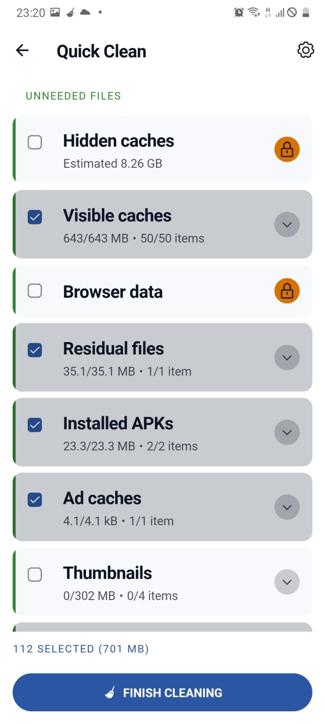325x724 pixels.
Task: Tap the Wi-Fi icon in status bar
Action: 254,13
